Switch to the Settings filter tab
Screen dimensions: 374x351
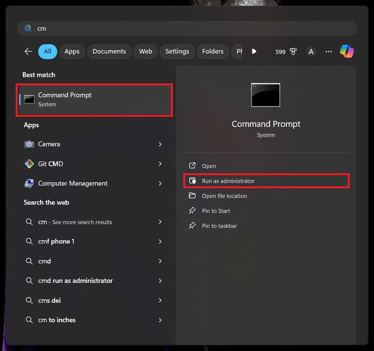177,51
